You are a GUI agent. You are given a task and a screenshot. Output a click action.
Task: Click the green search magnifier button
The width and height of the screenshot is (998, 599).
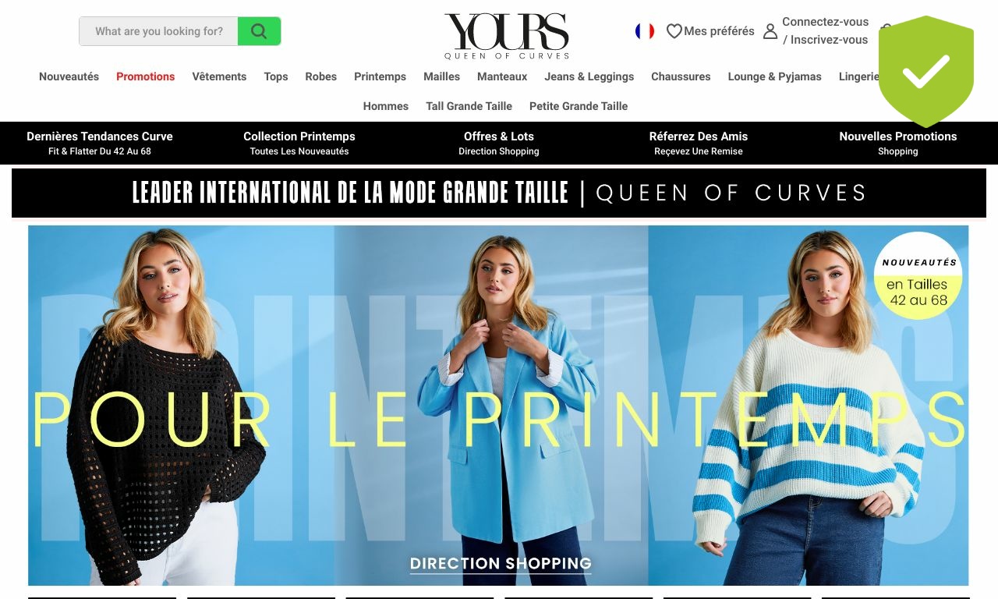(x=259, y=31)
